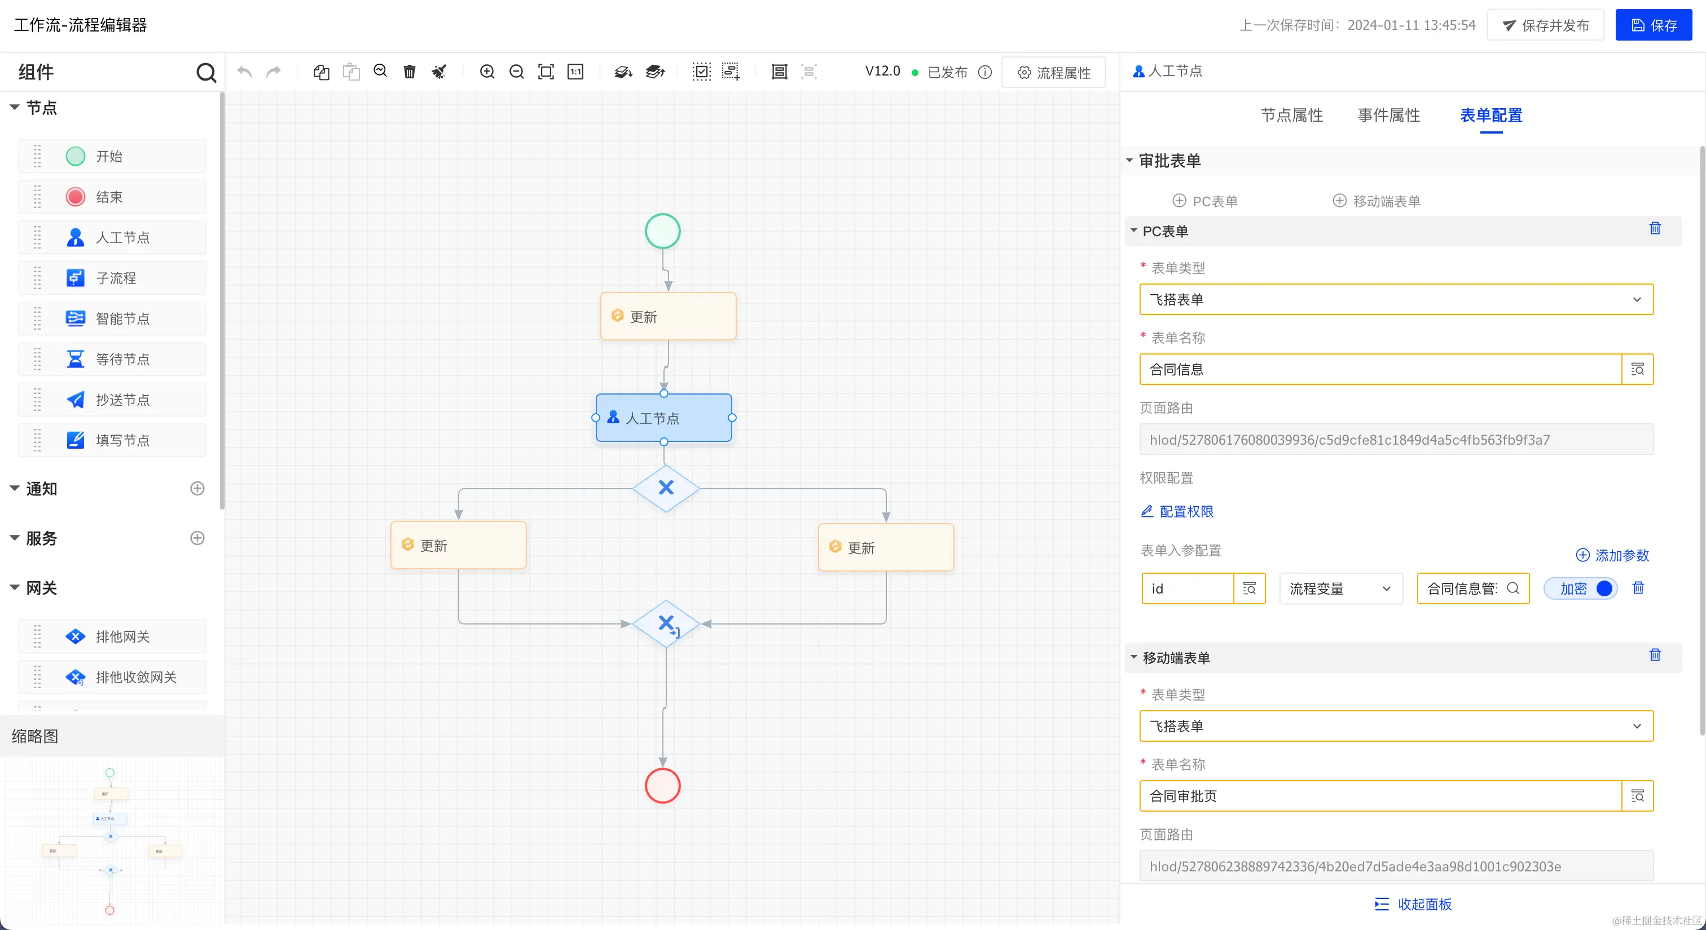Open the PC 表单类型 飞搭表单 dropdown
This screenshot has height=930, width=1706.
(x=1396, y=300)
